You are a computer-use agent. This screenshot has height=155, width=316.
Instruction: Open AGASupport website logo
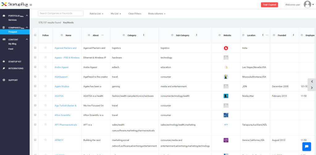pyautogui.click(x=226, y=77)
